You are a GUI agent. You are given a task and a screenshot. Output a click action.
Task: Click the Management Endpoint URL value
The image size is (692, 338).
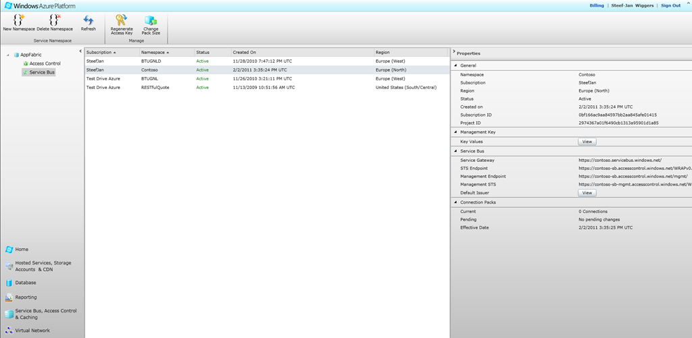(633, 176)
